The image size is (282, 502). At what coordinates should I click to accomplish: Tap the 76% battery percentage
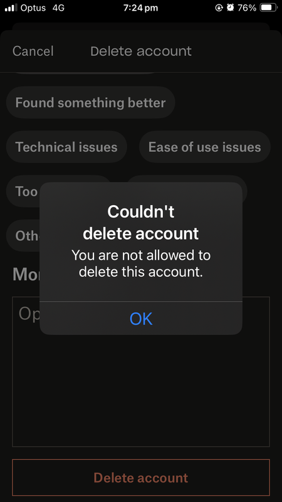247,8
